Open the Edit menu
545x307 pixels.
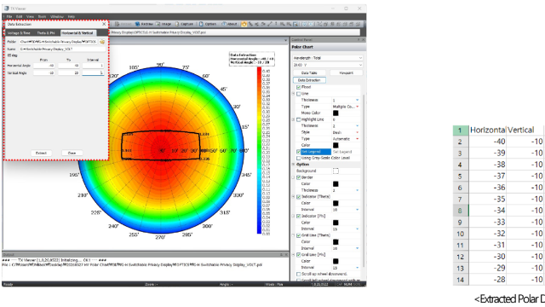coord(19,16)
